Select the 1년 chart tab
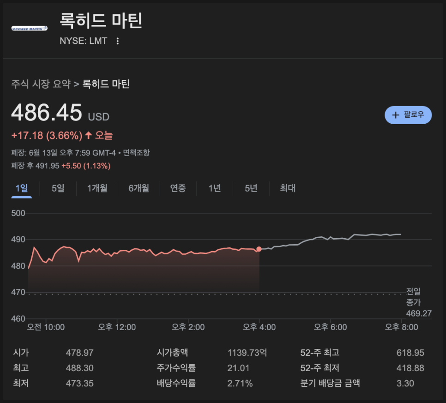446x403 pixels. tap(215, 188)
